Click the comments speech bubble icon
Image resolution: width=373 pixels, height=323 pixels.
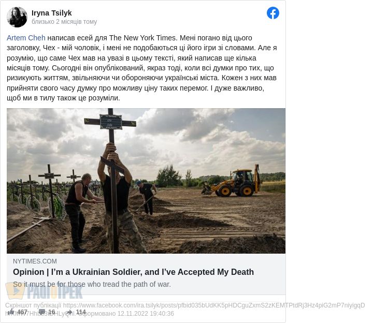(42, 312)
